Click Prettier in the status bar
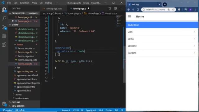Image resolution: width=199 pixels, height=112 pixels. pyautogui.click(x=109, y=110)
